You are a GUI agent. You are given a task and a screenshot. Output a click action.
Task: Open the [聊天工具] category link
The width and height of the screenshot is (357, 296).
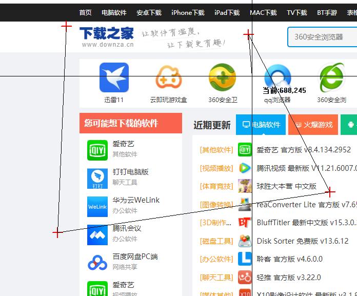click(216, 278)
